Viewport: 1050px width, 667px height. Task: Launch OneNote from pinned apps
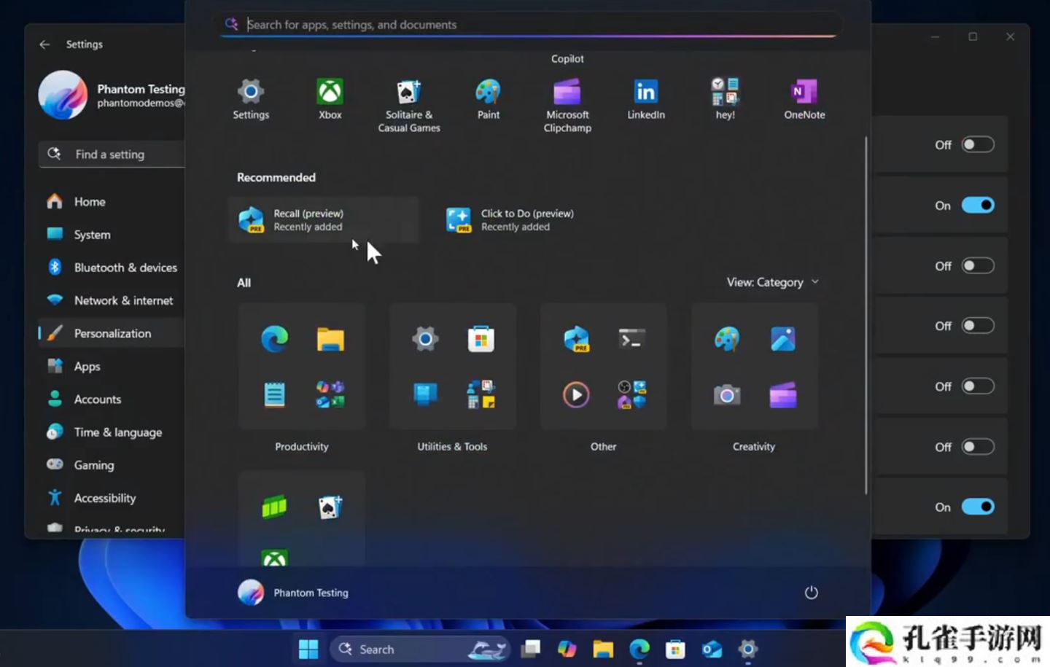click(804, 99)
